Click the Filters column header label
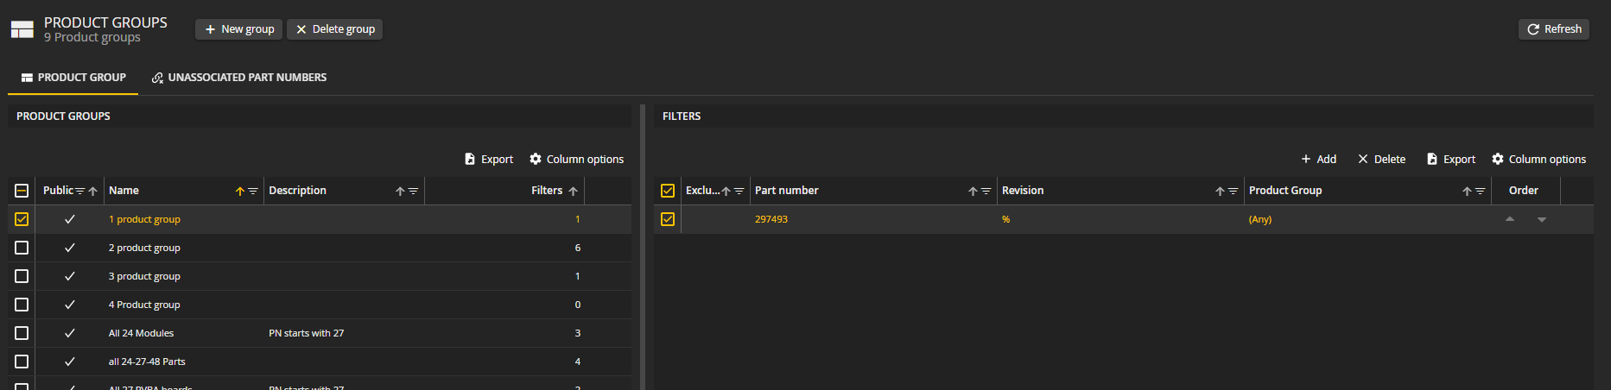 (x=547, y=191)
